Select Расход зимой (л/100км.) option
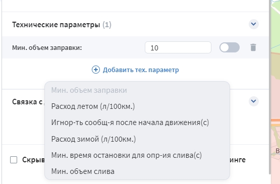280x184 pixels. 93,139
